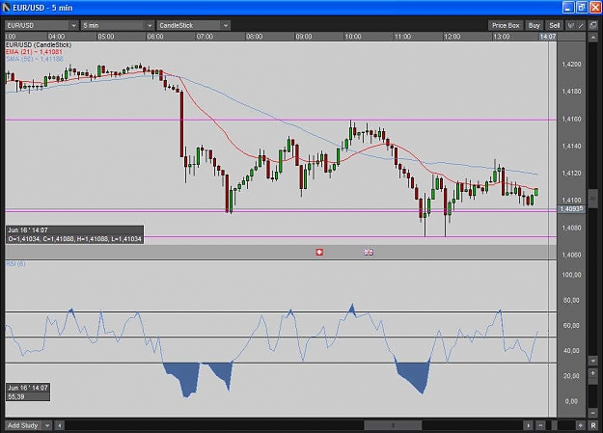Open the Add Study dropdown arrow

tap(47, 425)
